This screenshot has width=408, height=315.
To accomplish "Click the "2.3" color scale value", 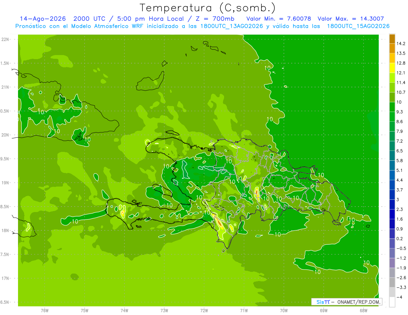I will click(x=400, y=209).
